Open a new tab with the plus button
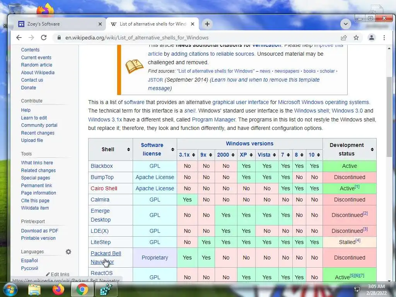Image resolution: width=396 pixels, height=297 pixels. (207, 24)
